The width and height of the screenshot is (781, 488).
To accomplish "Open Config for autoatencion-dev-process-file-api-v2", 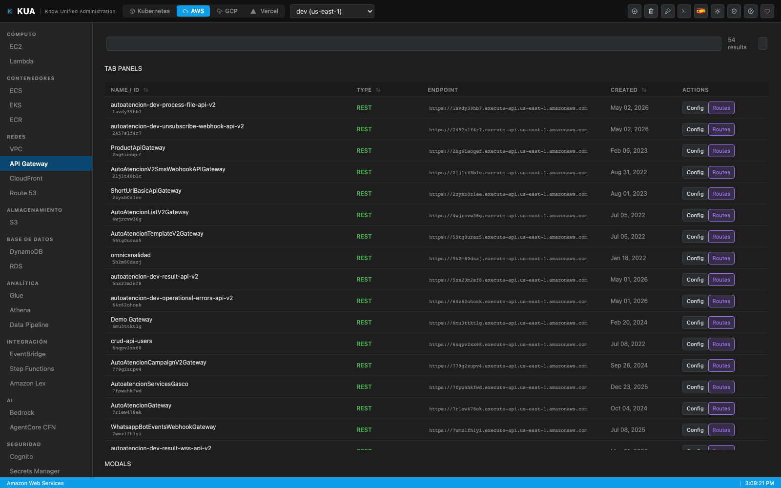I will pos(695,108).
